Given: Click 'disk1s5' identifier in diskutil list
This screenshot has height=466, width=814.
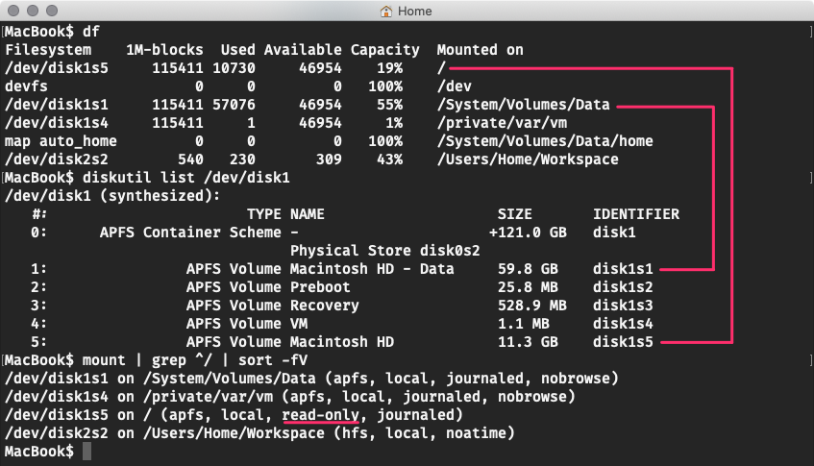Looking at the screenshot, I should [x=623, y=342].
